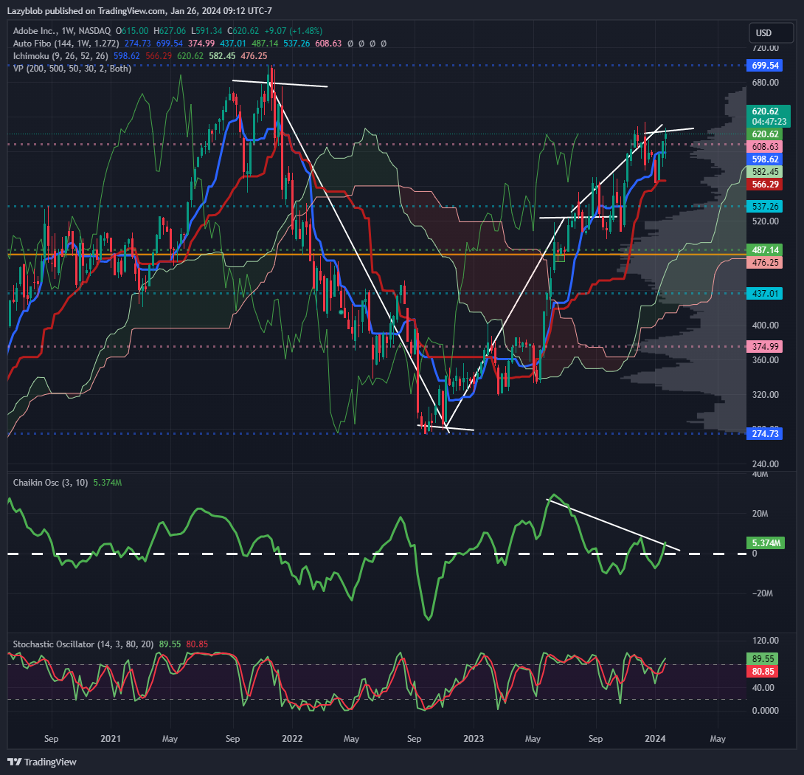Click the 437.01 price axis label

pyautogui.click(x=764, y=294)
